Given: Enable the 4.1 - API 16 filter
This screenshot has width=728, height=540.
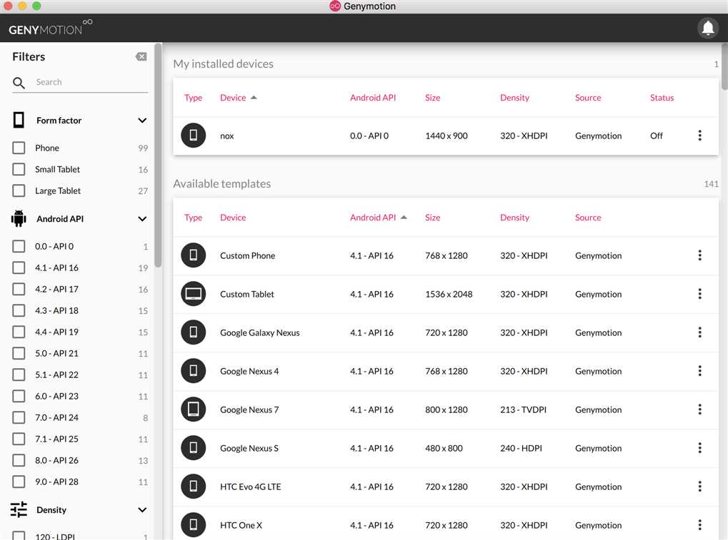Looking at the screenshot, I should 19,268.
